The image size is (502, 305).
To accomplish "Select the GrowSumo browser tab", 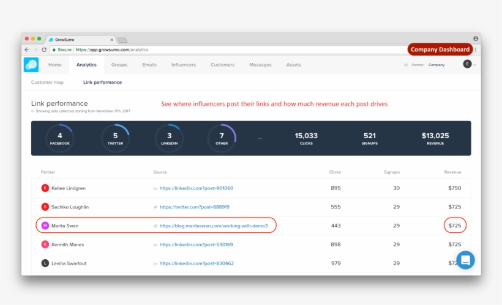I will [x=80, y=40].
